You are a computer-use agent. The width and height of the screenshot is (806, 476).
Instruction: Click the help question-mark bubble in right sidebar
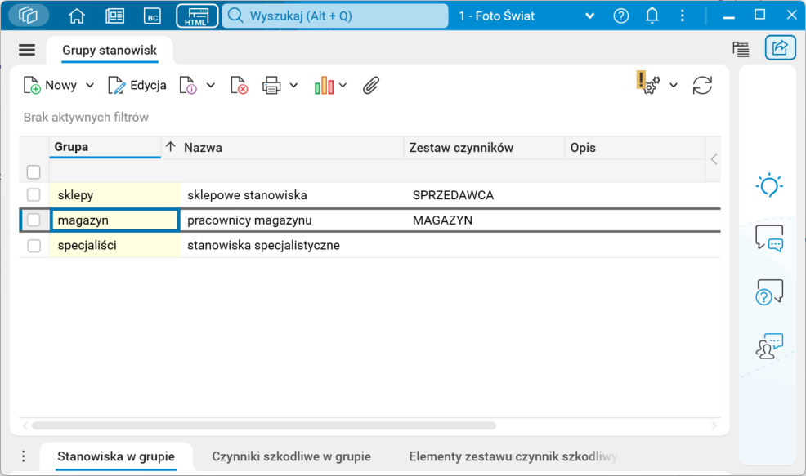click(768, 291)
